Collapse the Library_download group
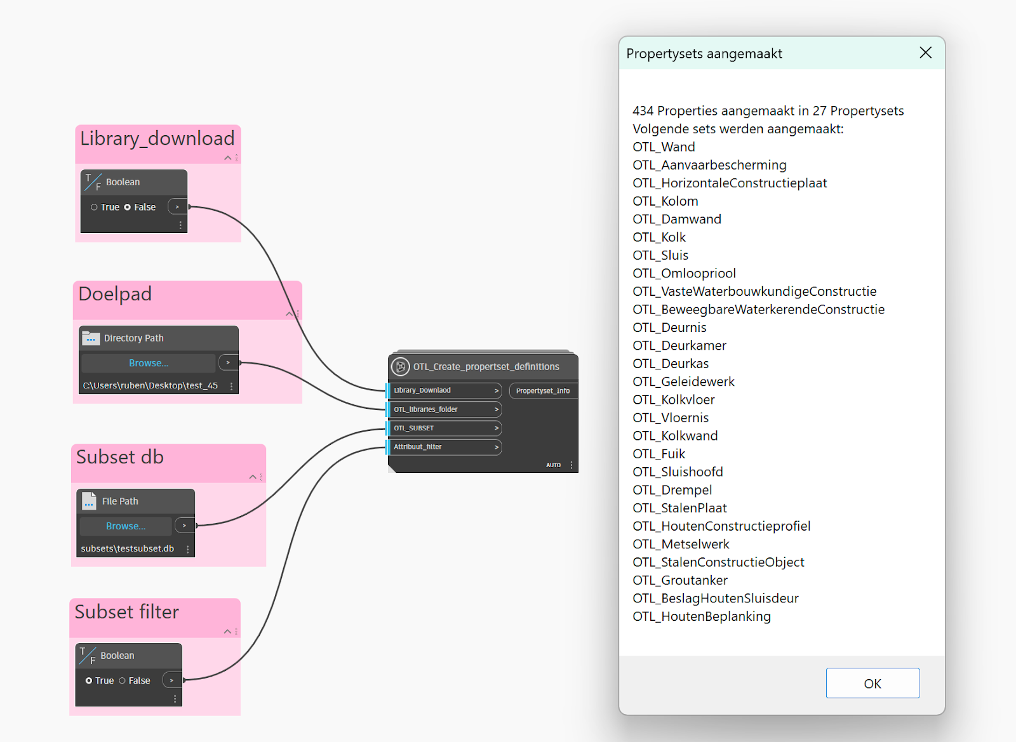1016x742 pixels. click(228, 157)
